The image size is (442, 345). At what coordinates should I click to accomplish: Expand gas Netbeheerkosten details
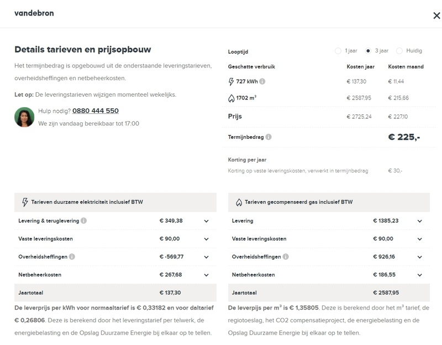(x=420, y=275)
